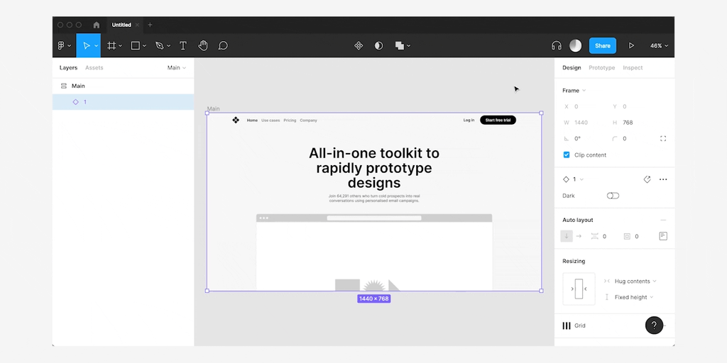Switch to the Layers tab
Viewport: 727px width, 363px height.
(68, 67)
